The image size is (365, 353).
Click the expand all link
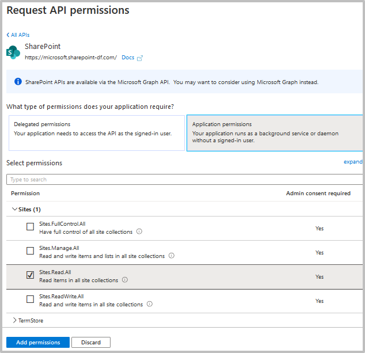pos(353,162)
